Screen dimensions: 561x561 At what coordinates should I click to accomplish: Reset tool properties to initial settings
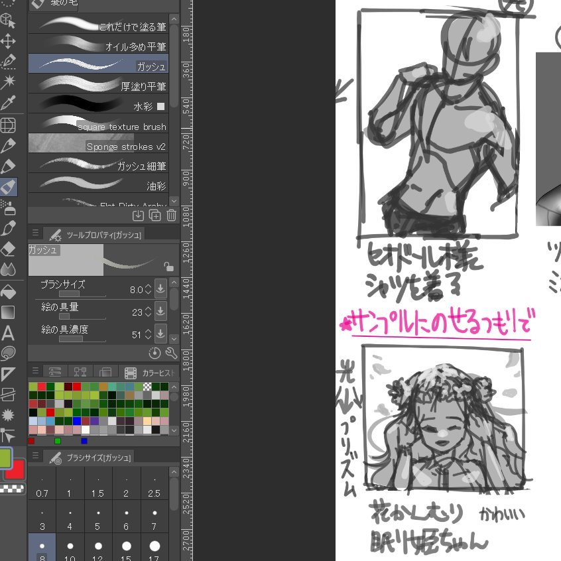tap(155, 353)
